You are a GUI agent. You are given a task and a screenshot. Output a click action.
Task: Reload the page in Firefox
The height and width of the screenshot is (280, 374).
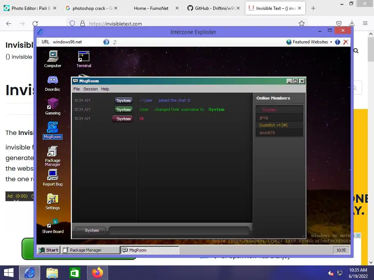pyautogui.click(x=35, y=23)
